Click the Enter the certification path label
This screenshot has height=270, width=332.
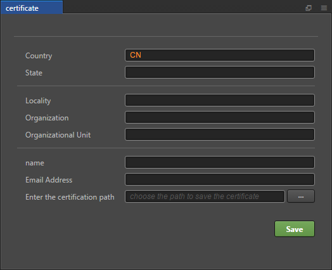pos(70,197)
